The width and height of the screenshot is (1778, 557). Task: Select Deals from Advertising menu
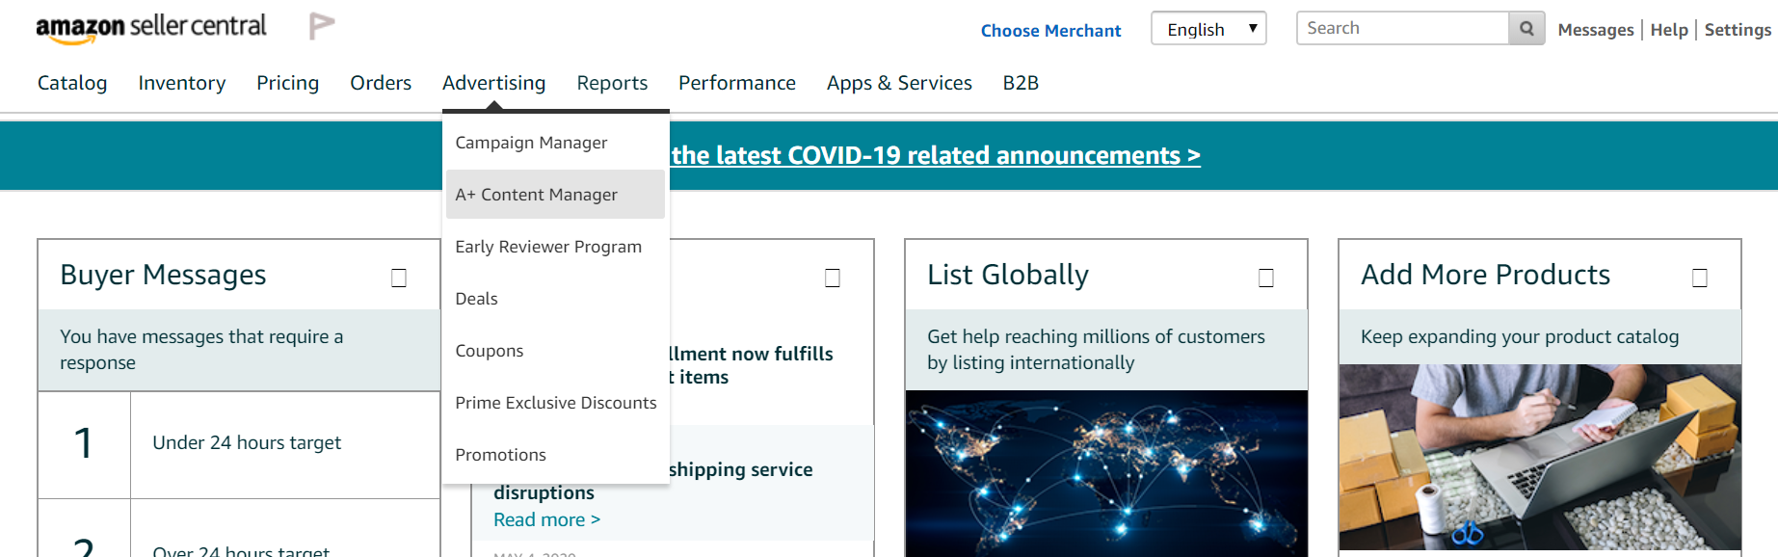(555, 299)
